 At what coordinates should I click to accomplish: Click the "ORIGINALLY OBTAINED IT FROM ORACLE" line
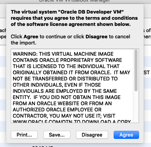click(x=72, y=72)
